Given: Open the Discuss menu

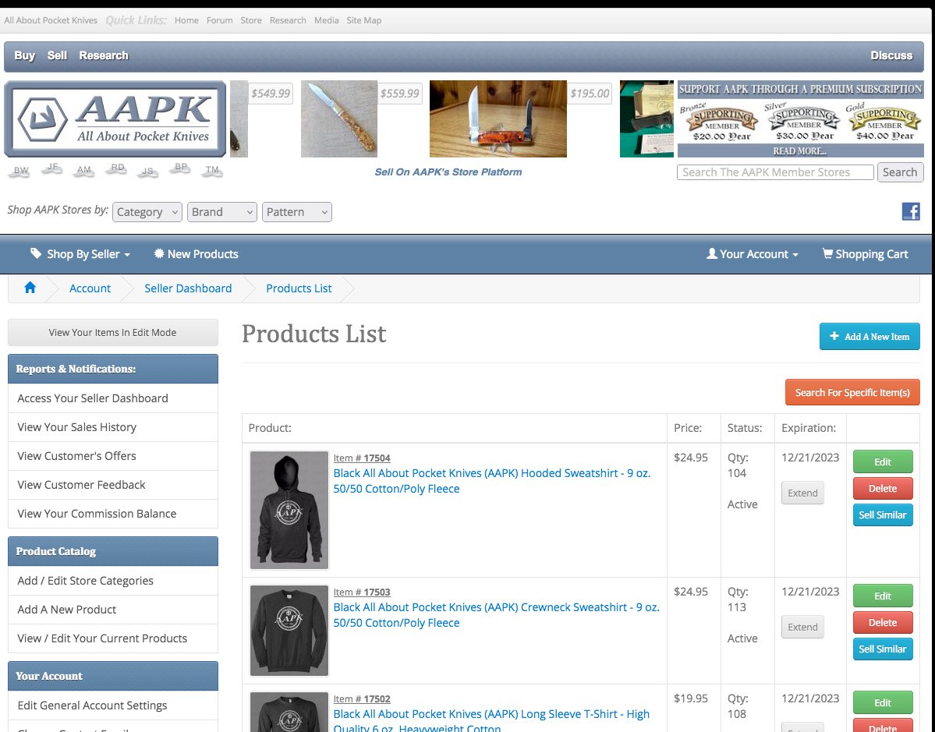Looking at the screenshot, I should pos(891,55).
